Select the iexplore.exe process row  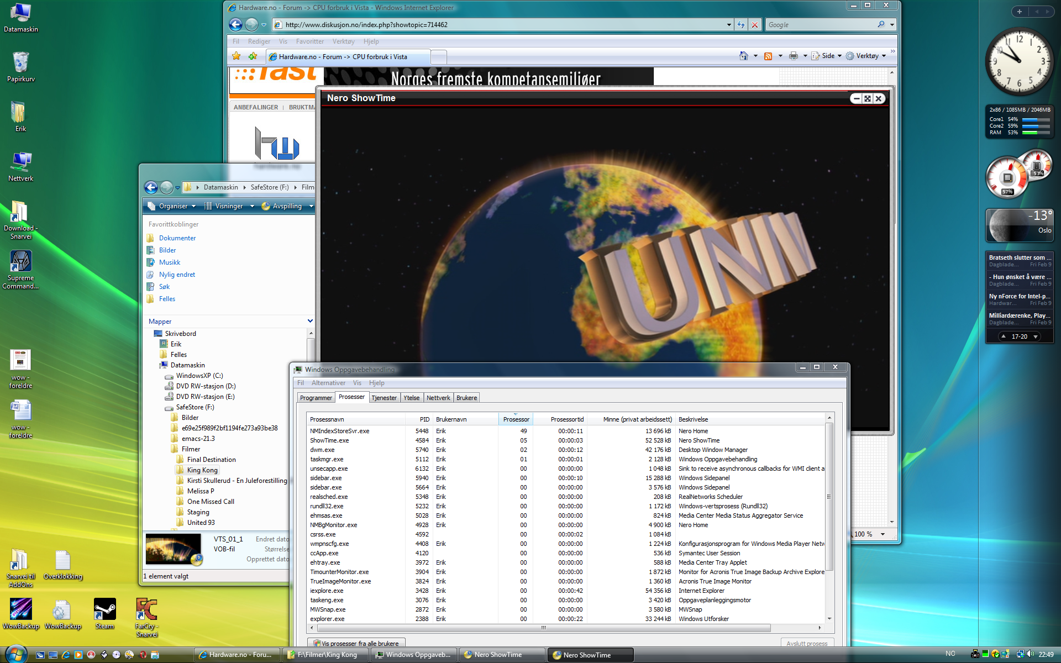[566, 591]
